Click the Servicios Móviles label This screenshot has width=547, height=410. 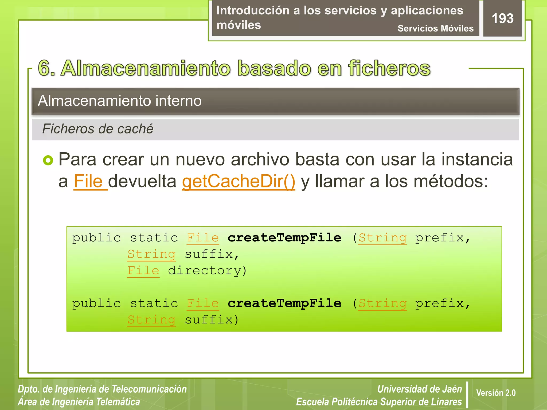pos(435,28)
